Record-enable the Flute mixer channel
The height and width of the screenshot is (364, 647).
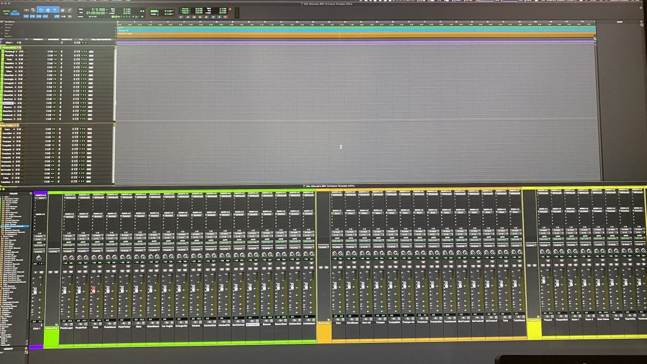pyautogui.click(x=100, y=266)
